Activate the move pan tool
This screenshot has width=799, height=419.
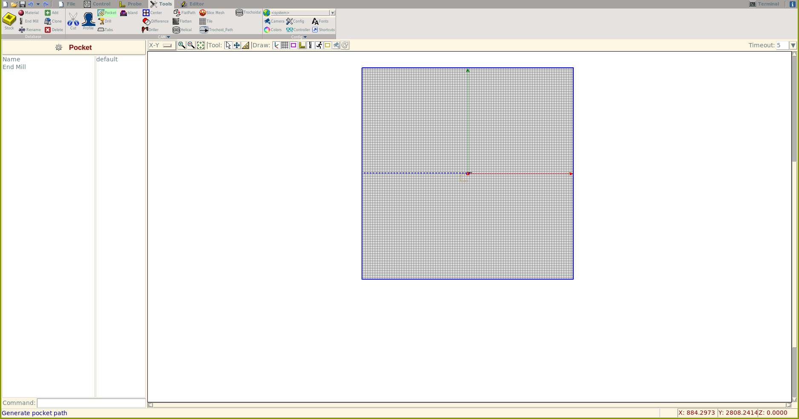point(237,45)
